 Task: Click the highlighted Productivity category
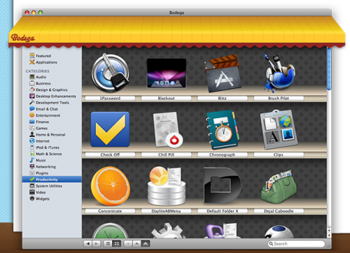(x=52, y=179)
